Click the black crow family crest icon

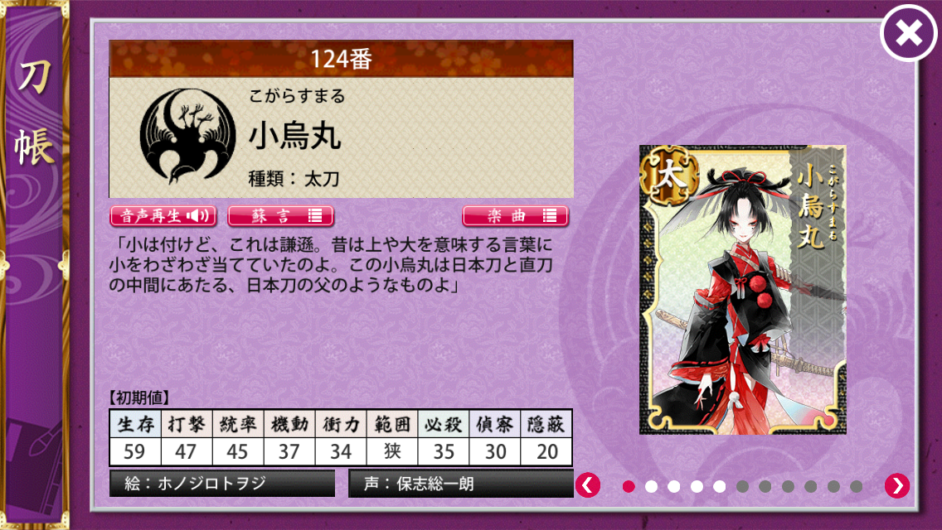(x=187, y=137)
